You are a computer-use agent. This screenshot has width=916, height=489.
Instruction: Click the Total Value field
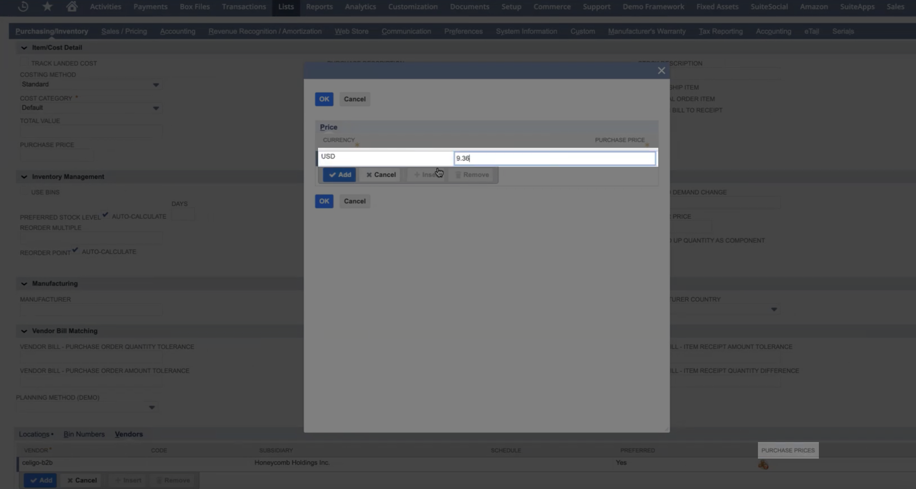pyautogui.click(x=91, y=131)
